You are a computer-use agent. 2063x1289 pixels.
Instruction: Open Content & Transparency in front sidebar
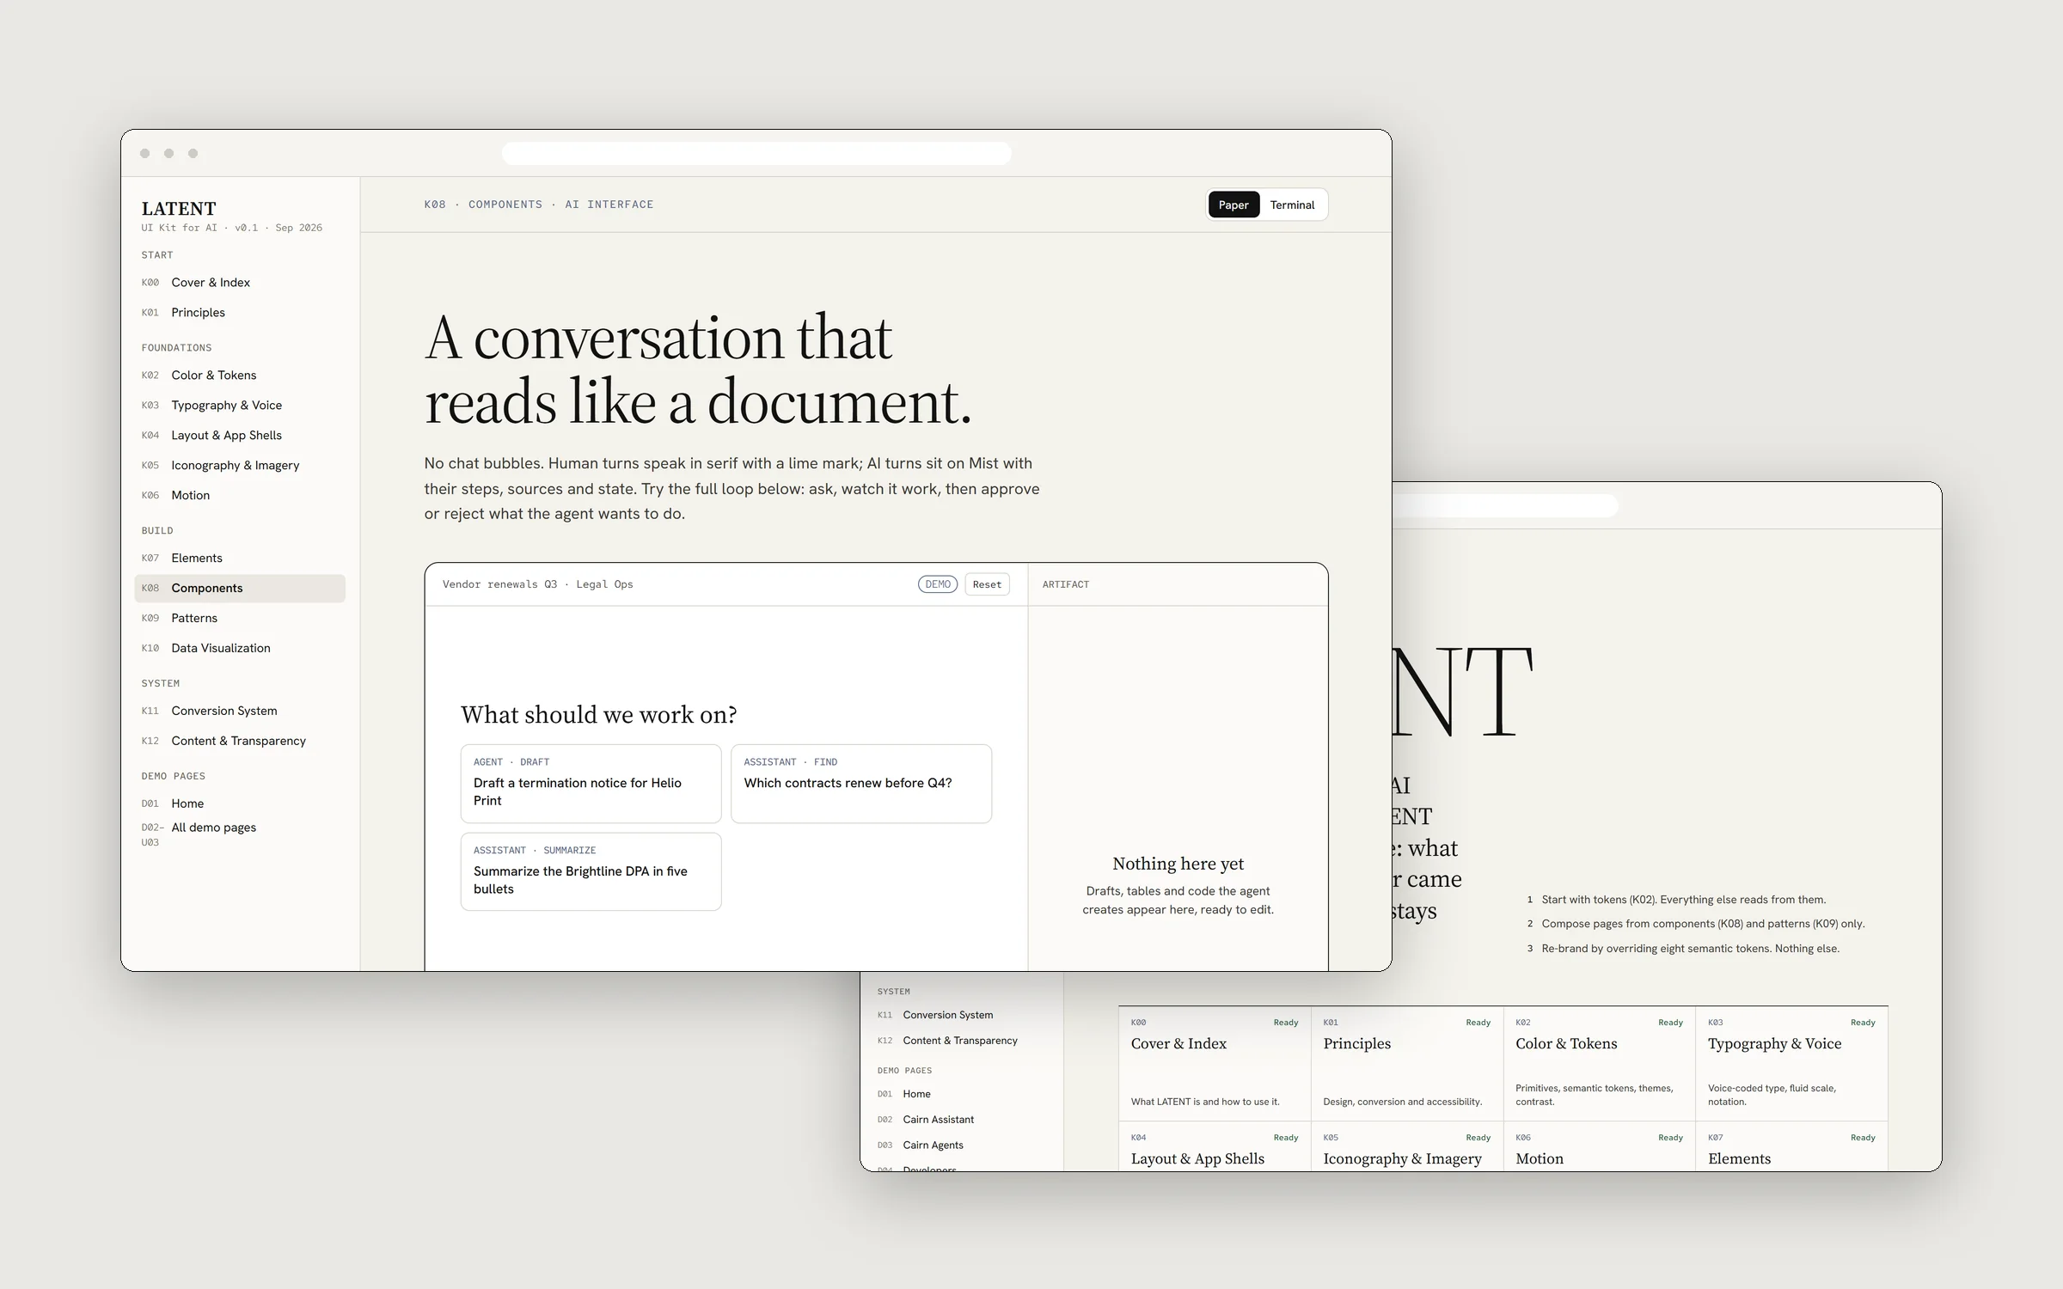[x=240, y=741]
